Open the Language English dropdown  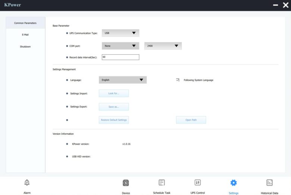123,80
